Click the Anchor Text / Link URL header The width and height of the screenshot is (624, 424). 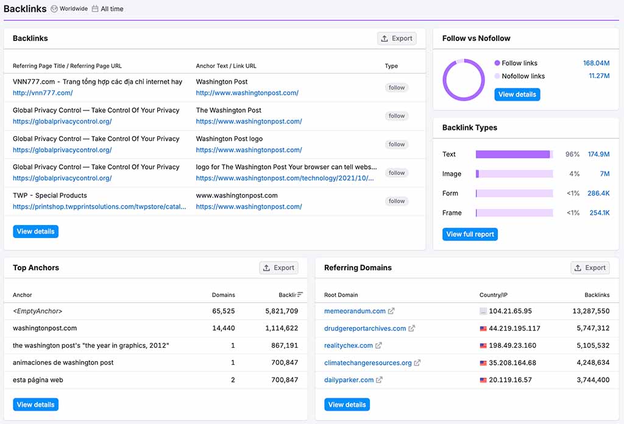226,66
